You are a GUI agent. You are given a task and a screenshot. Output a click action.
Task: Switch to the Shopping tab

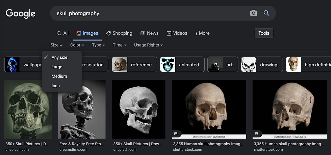coord(119,33)
